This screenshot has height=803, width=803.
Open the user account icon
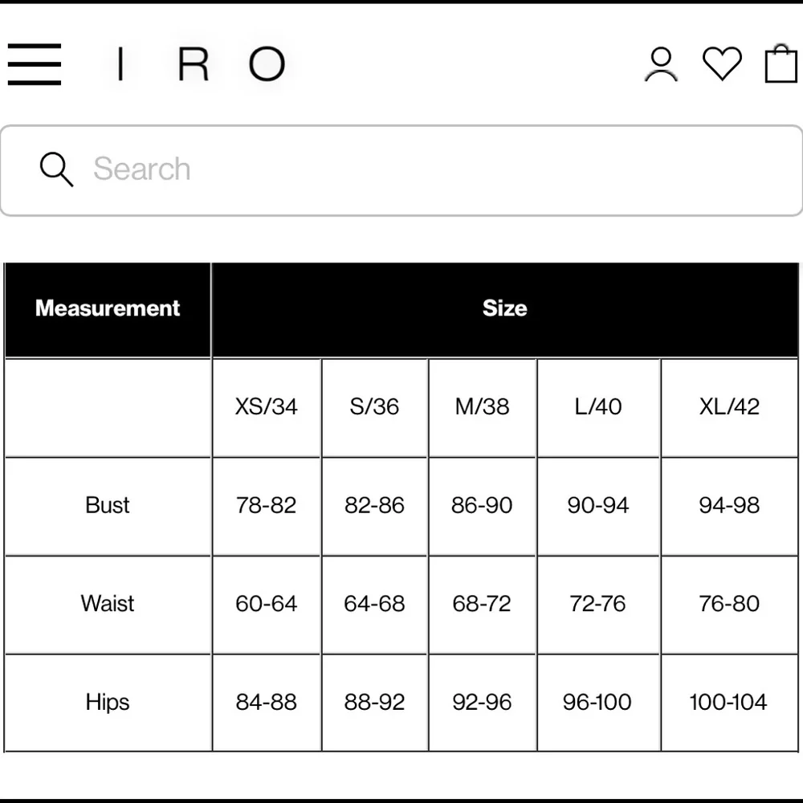tap(661, 64)
